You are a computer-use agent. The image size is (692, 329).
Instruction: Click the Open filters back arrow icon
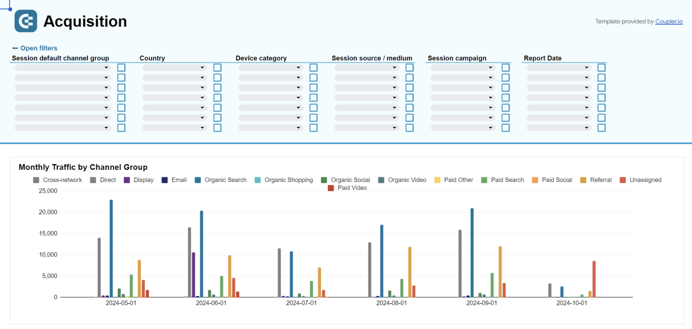[x=15, y=48]
